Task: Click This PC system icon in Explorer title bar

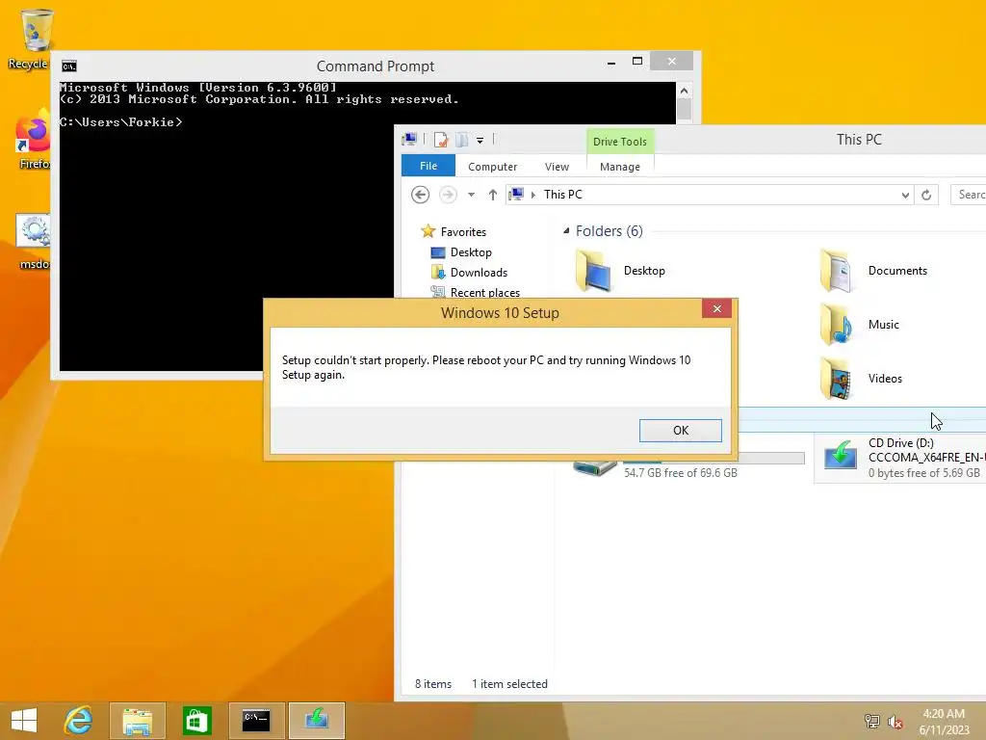Action: 409,139
